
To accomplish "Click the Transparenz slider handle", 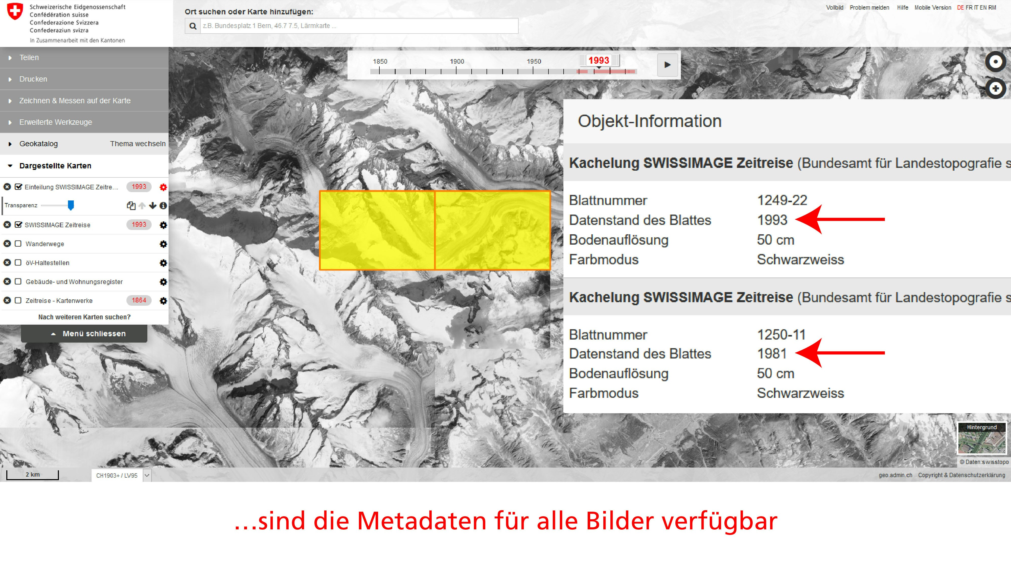I will 71,205.
